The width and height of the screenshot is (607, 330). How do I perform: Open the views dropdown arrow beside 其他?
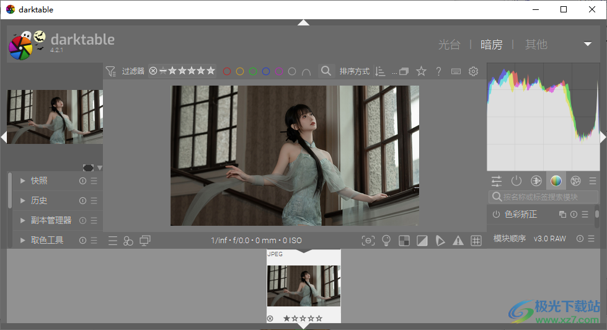(588, 44)
